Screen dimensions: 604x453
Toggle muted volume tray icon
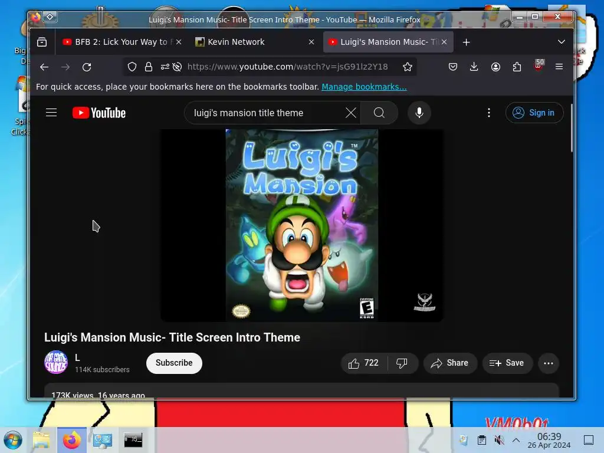point(499,440)
